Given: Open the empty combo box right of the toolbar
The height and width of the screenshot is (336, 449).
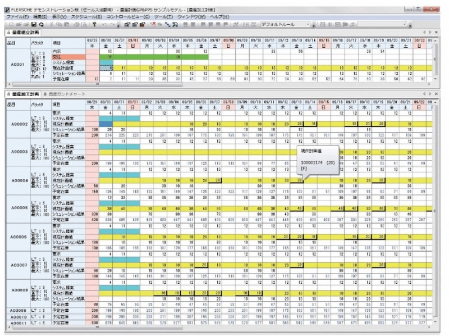Looking at the screenshot, I should tap(404, 25).
